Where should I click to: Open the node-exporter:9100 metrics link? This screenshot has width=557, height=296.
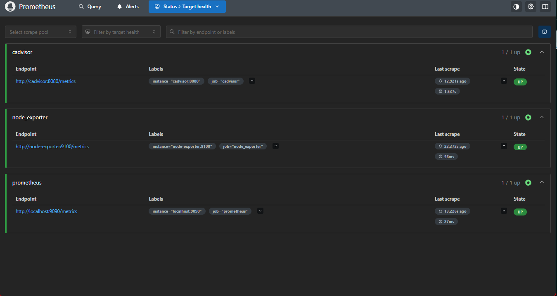(52, 147)
